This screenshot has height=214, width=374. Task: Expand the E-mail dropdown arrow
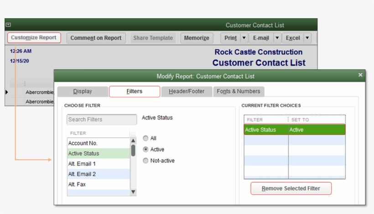point(277,38)
